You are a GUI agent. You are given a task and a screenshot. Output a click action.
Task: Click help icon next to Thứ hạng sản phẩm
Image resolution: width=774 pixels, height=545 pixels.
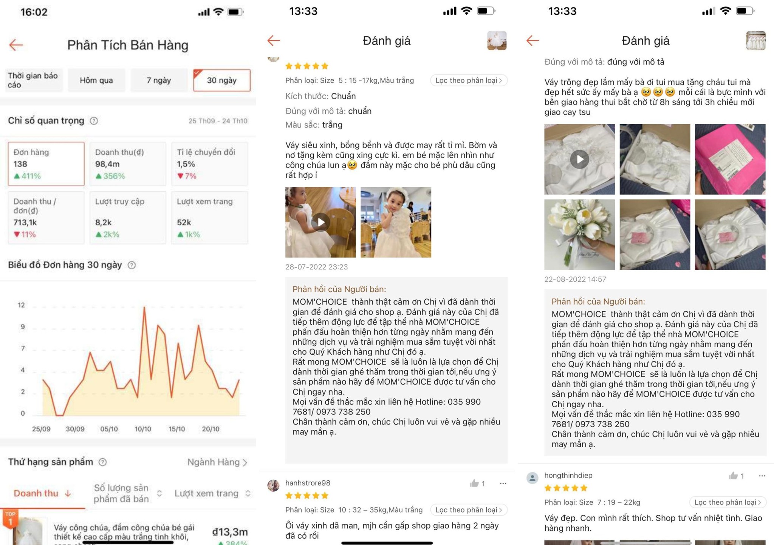point(102,462)
